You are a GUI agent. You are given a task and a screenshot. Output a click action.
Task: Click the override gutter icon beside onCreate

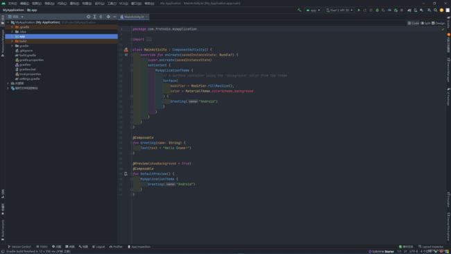126,55
